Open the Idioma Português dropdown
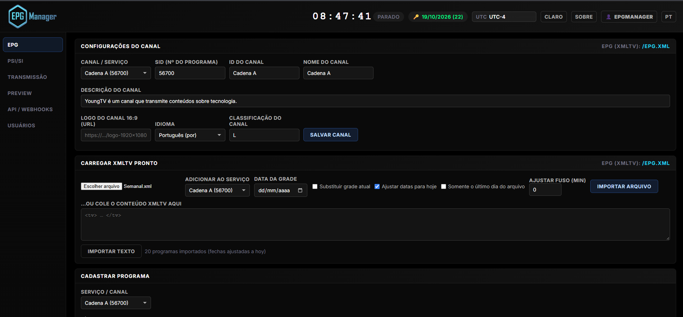The height and width of the screenshot is (317, 683). click(x=190, y=135)
